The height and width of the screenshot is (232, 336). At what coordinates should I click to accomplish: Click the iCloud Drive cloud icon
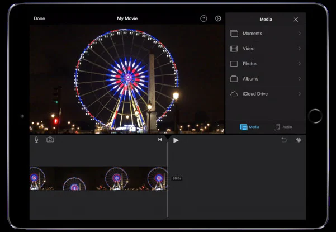(234, 94)
